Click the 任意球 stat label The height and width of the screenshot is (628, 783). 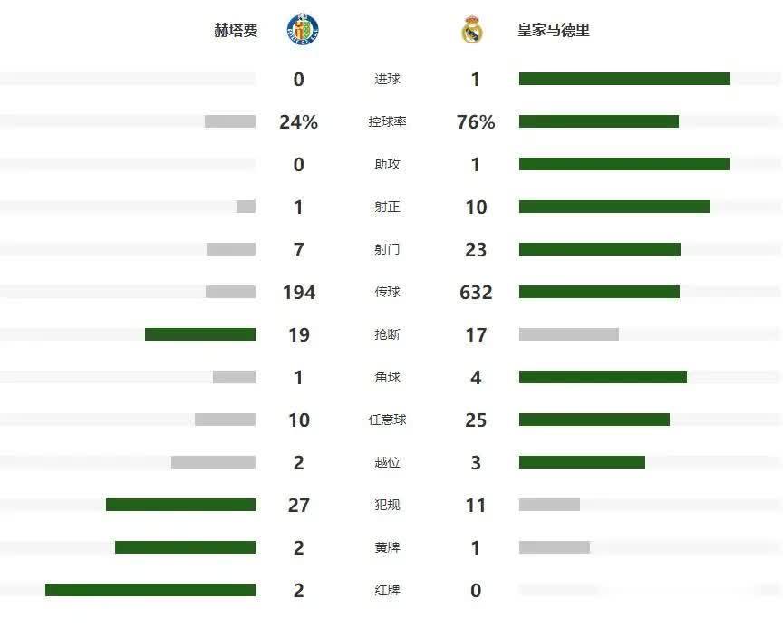[387, 420]
